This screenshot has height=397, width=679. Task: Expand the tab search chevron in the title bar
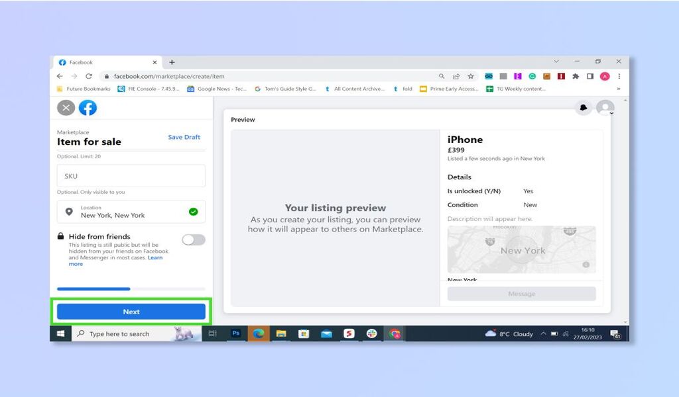[556, 62]
